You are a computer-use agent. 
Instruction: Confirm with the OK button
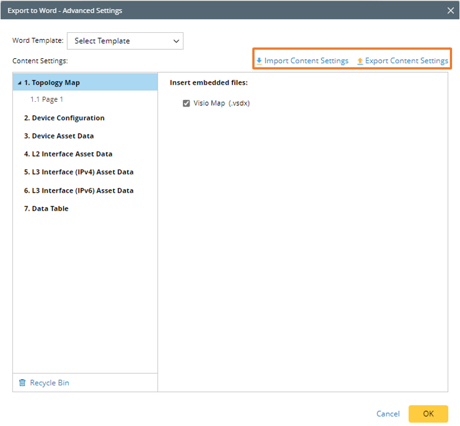coord(428,414)
